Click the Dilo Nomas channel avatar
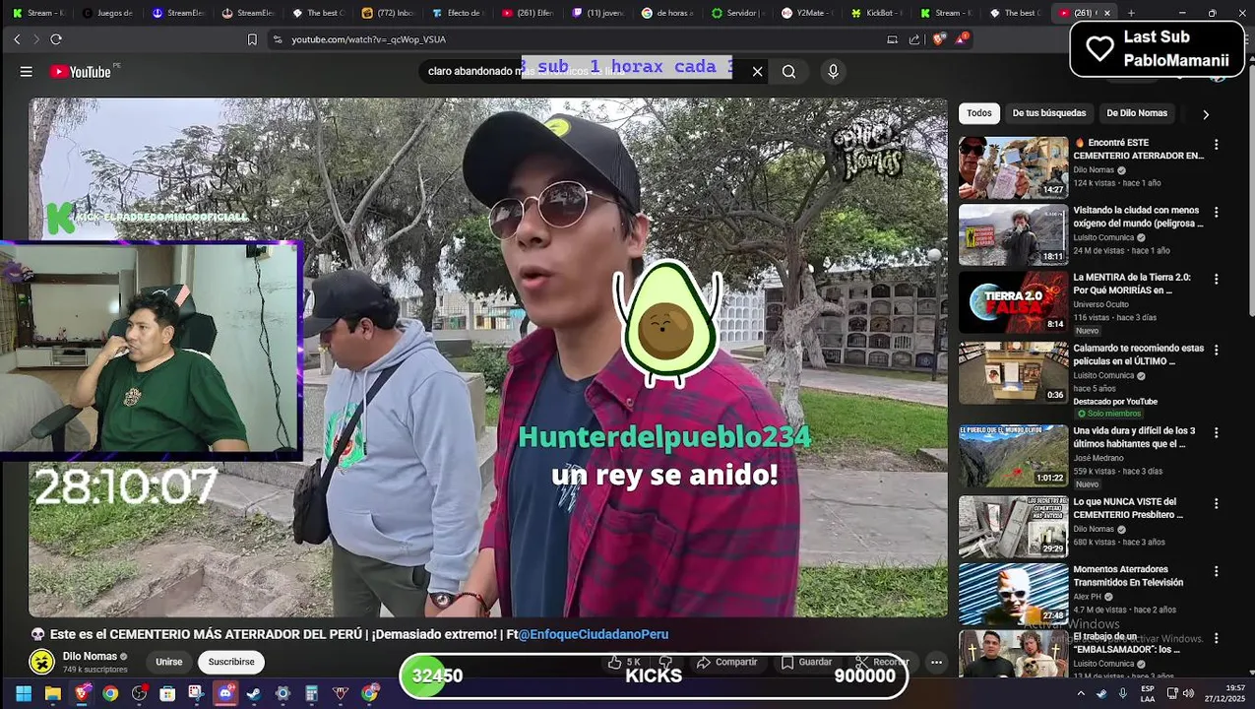 41,662
